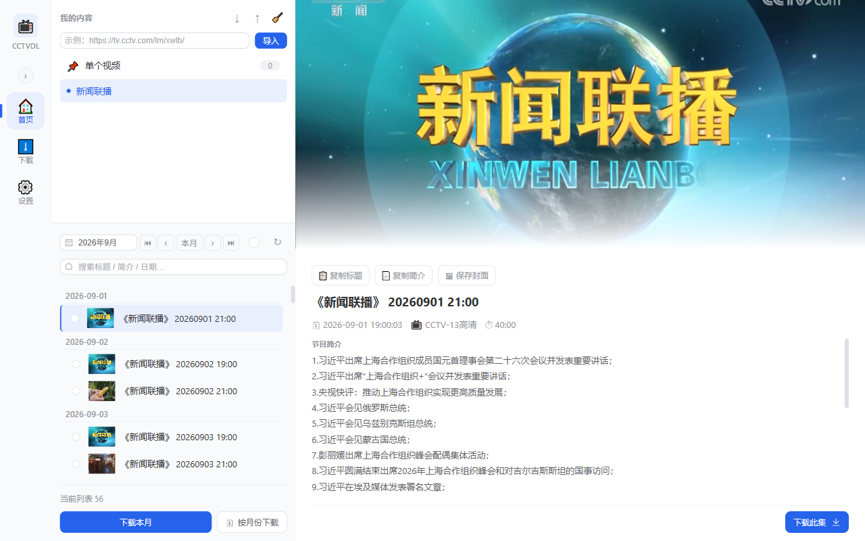Click the 下载本月 button
Screen dimensions: 865x541
(x=136, y=522)
